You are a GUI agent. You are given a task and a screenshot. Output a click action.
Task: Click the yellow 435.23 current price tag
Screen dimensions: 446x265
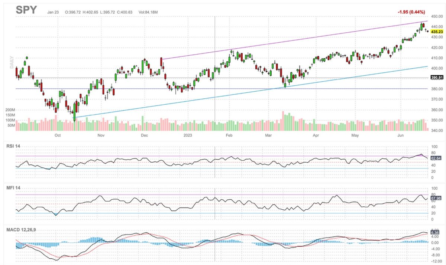pyautogui.click(x=437, y=32)
